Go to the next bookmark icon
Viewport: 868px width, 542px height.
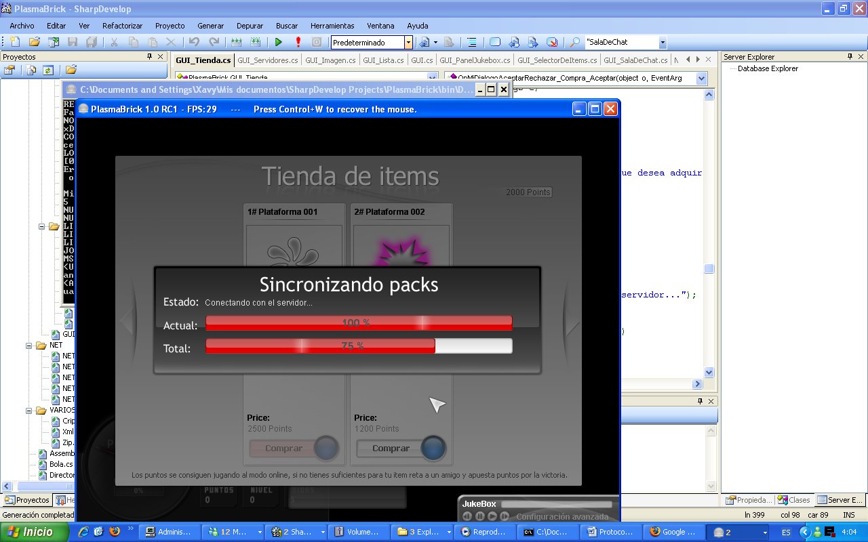point(533,42)
